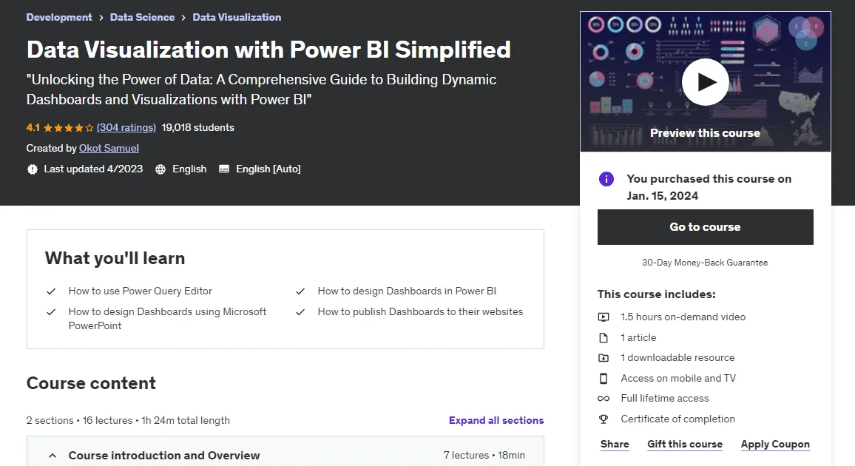Open the Development breadcrumb category
Image resolution: width=855 pixels, height=466 pixels.
[x=59, y=17]
